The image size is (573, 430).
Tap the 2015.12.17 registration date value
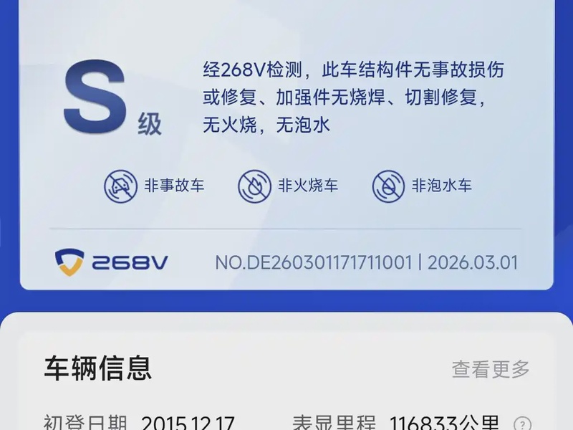(188, 423)
